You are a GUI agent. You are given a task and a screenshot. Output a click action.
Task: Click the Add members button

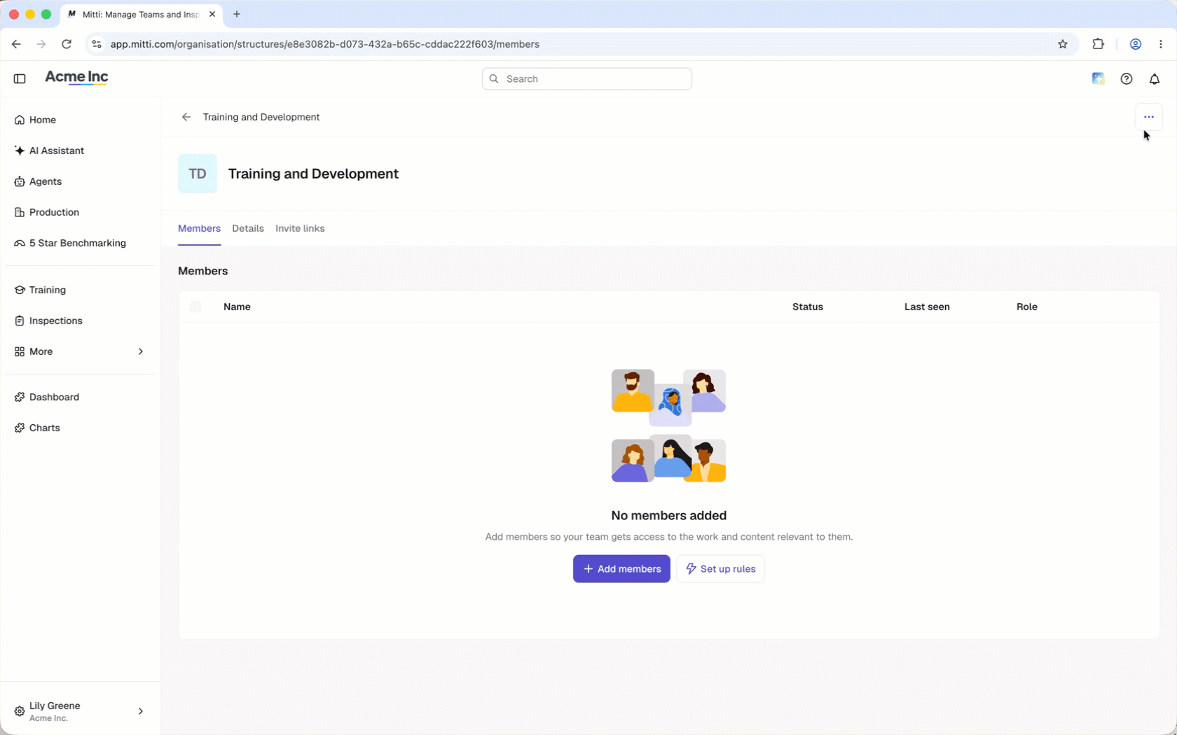(x=621, y=568)
